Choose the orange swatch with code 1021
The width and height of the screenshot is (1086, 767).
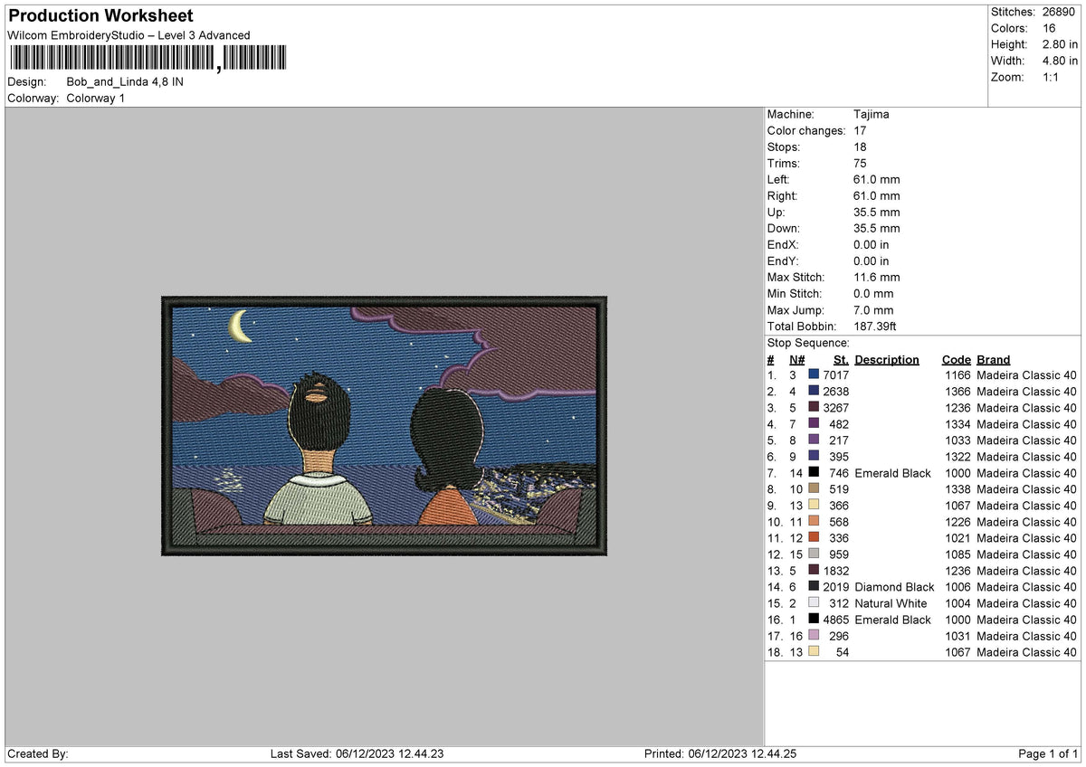(x=814, y=536)
